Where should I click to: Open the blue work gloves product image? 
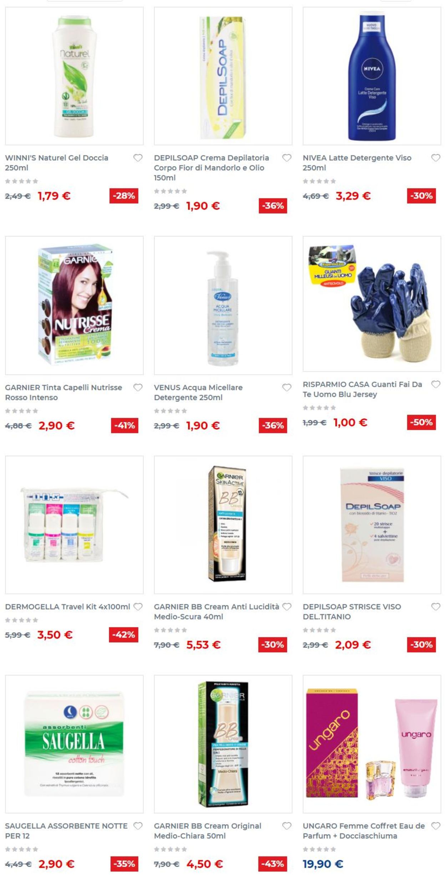coord(372,304)
